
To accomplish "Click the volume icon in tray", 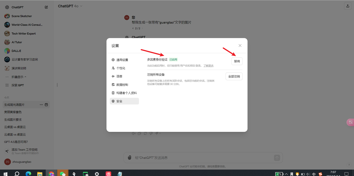I will pyautogui.click(x=308, y=174).
